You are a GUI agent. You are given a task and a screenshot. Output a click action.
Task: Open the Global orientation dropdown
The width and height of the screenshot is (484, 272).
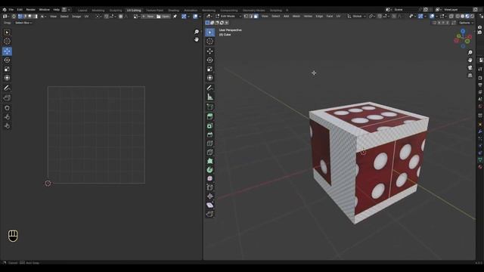coord(357,16)
